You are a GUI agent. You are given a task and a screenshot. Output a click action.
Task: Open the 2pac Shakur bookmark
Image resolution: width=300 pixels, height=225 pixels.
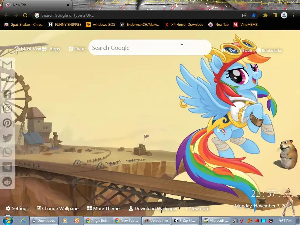click(24, 25)
